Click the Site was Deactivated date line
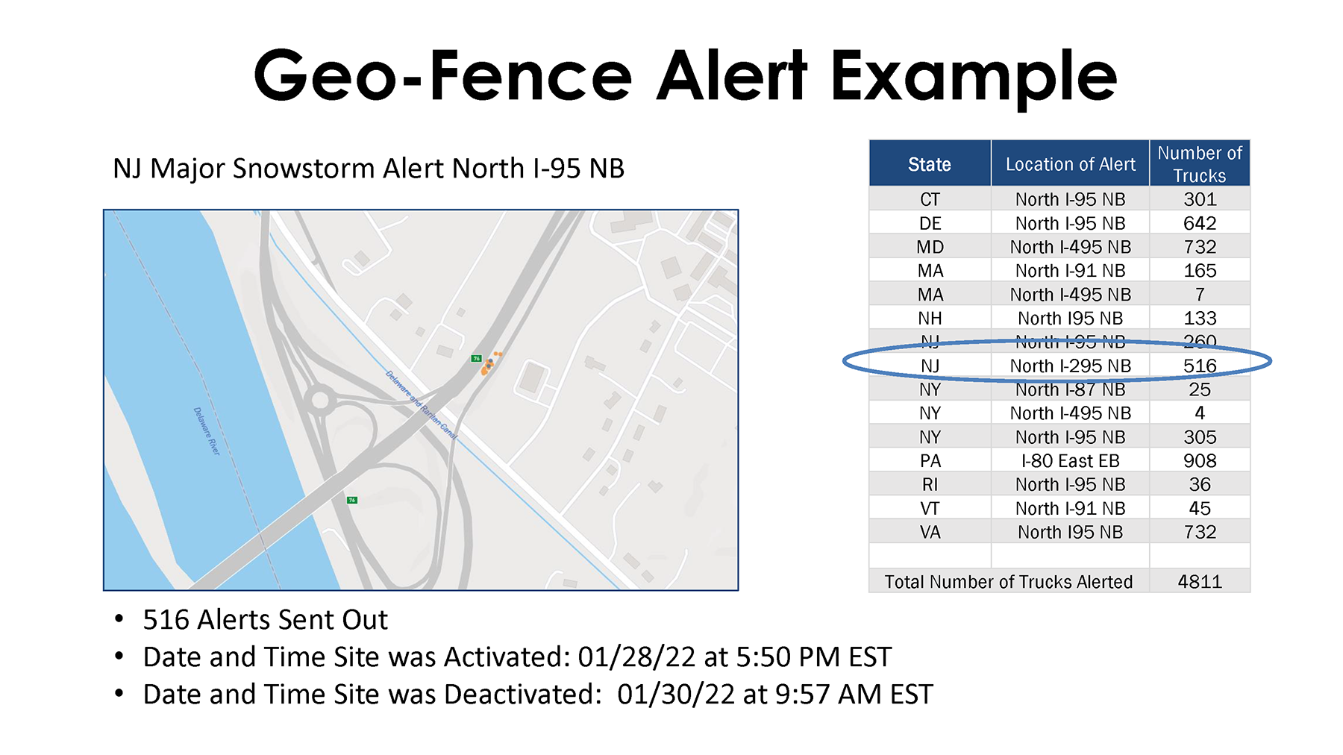1343x755 pixels. (x=537, y=694)
